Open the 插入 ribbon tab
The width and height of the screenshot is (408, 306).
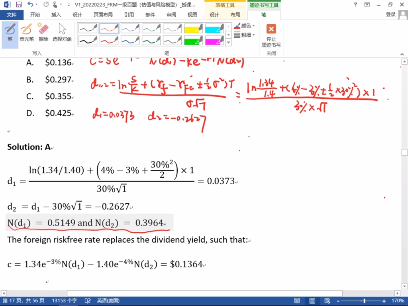pos(56,15)
